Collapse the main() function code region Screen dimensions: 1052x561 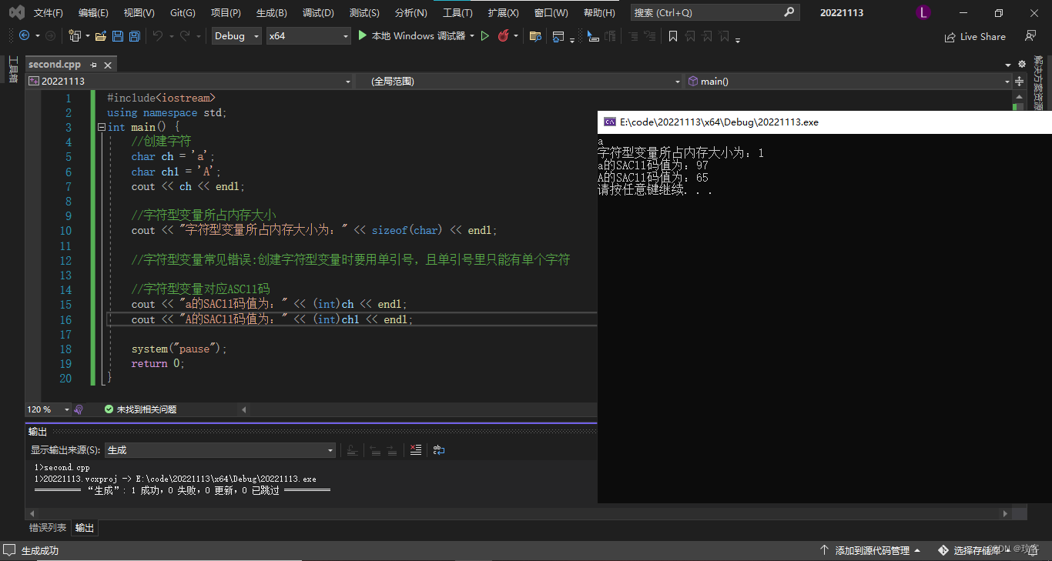(x=100, y=126)
